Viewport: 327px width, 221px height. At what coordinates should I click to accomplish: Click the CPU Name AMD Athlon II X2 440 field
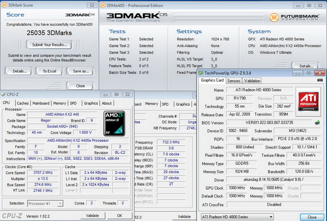[62, 114]
